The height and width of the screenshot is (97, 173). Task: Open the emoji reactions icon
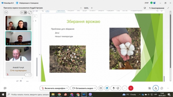[x=118, y=88]
